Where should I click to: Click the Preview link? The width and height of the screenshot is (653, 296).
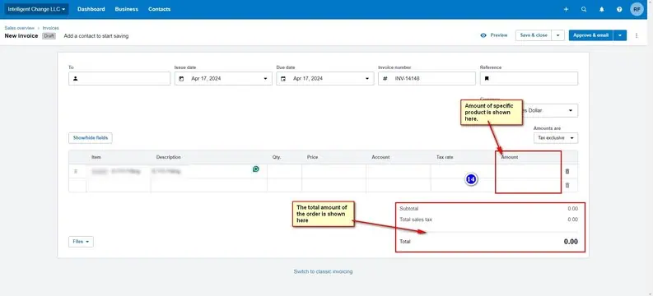point(499,35)
